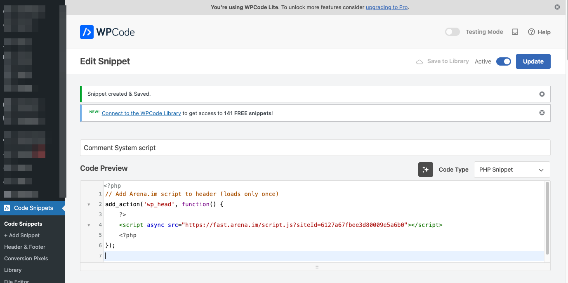The image size is (568, 283).
Task: Open Conversion Pixels menu item
Action: [x=26, y=258]
